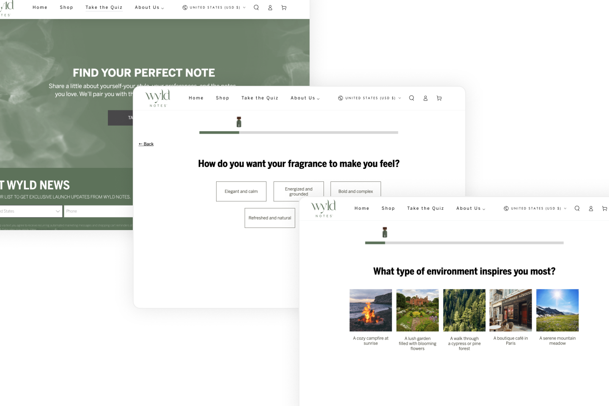The height and width of the screenshot is (406, 609).
Task: Click 'What type of environment inspires you most?' heading
Action: (x=464, y=271)
